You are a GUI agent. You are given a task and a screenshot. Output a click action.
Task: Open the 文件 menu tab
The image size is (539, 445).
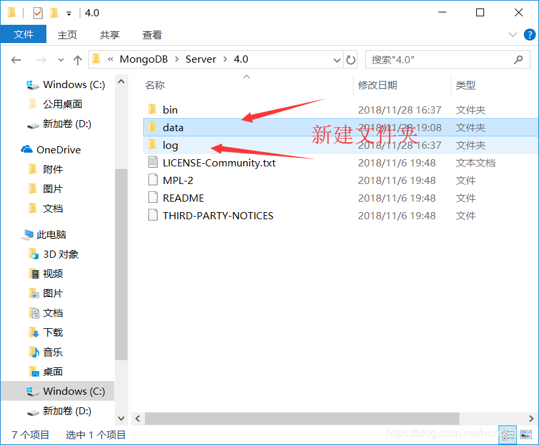coord(24,35)
